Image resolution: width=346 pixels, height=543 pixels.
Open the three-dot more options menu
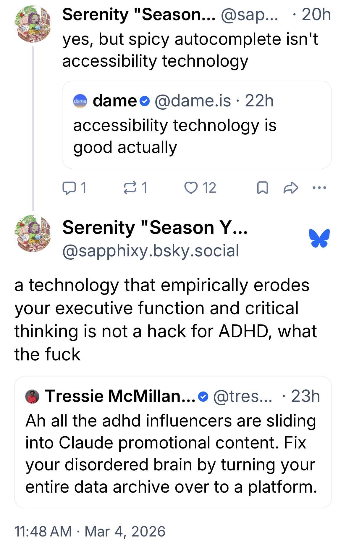320,187
